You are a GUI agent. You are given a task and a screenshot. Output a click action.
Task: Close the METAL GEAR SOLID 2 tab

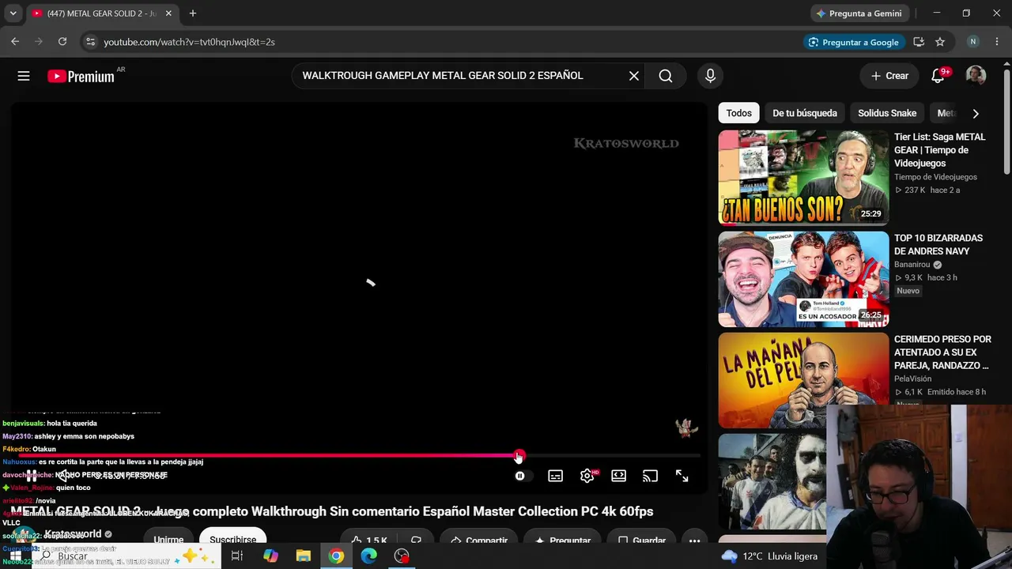pos(168,13)
